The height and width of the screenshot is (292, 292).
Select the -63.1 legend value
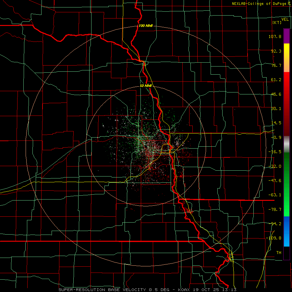[x=275, y=195]
